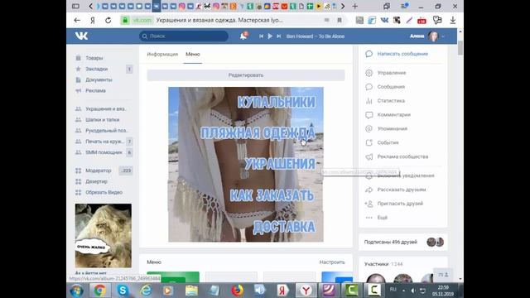Click the VK extension icon in toolbar

pyautogui.click(x=384, y=20)
